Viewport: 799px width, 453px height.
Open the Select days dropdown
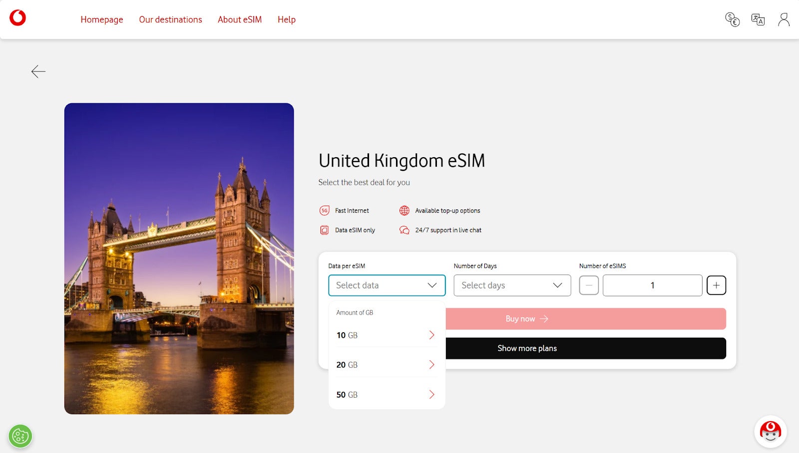pyautogui.click(x=512, y=285)
